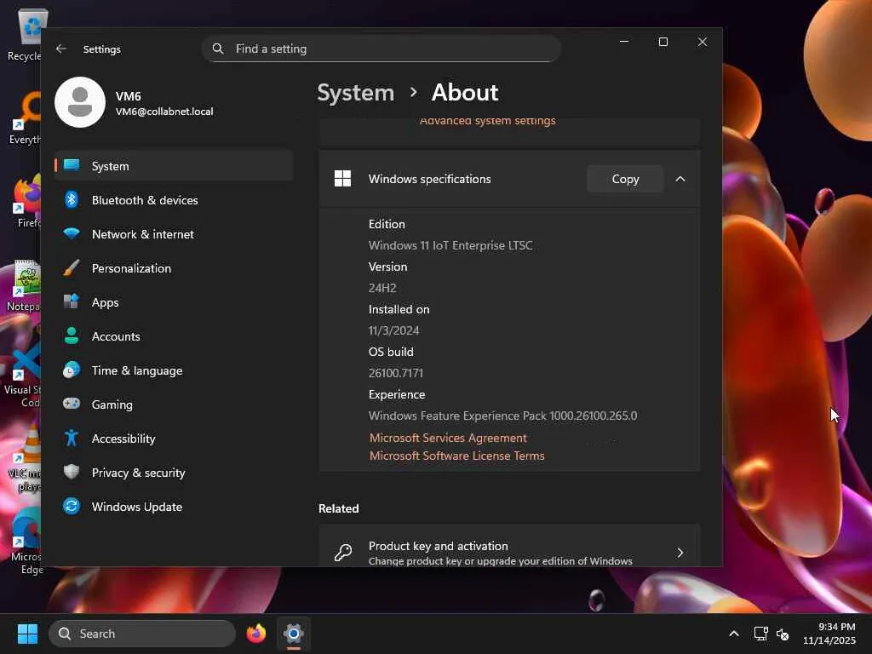Click the install date '11/3/2024'
The height and width of the screenshot is (654, 872).
point(393,330)
